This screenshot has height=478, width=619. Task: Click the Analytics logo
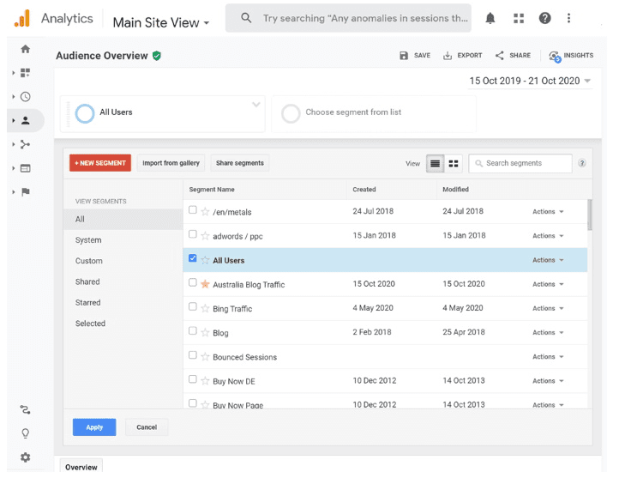[22, 18]
